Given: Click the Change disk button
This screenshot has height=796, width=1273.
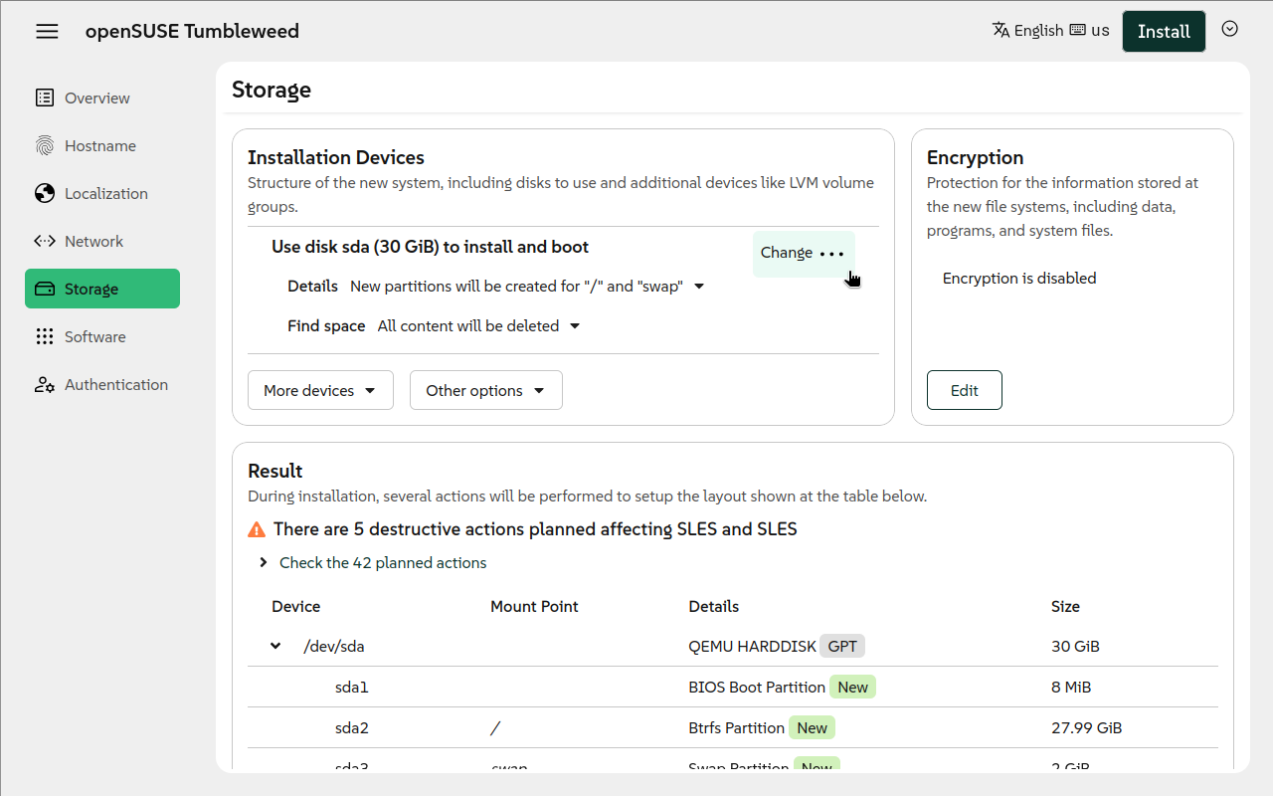Looking at the screenshot, I should [x=787, y=253].
